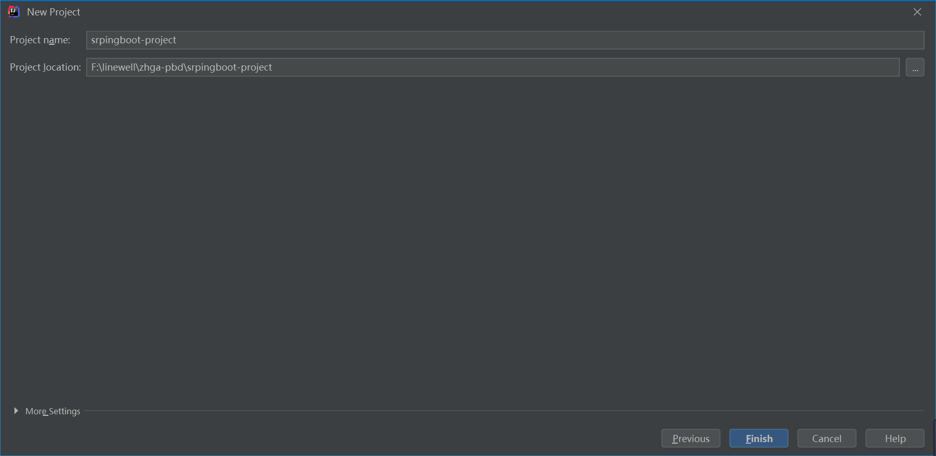Image resolution: width=936 pixels, height=456 pixels.
Task: Click the 'Project location:' label
Action: (45, 67)
